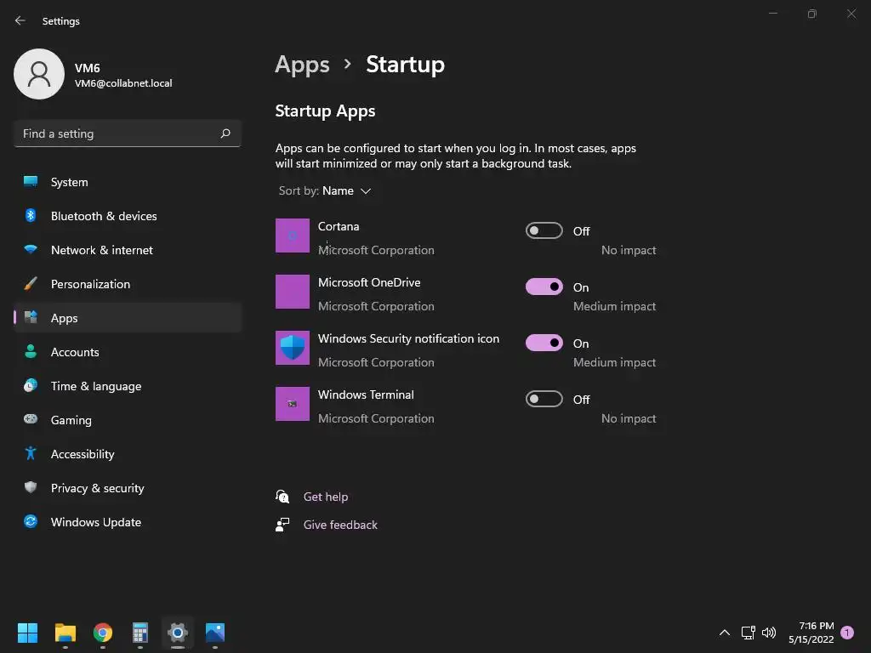Click the Startup breadcrumb title
Viewport: 871px width, 653px height.
click(x=405, y=65)
